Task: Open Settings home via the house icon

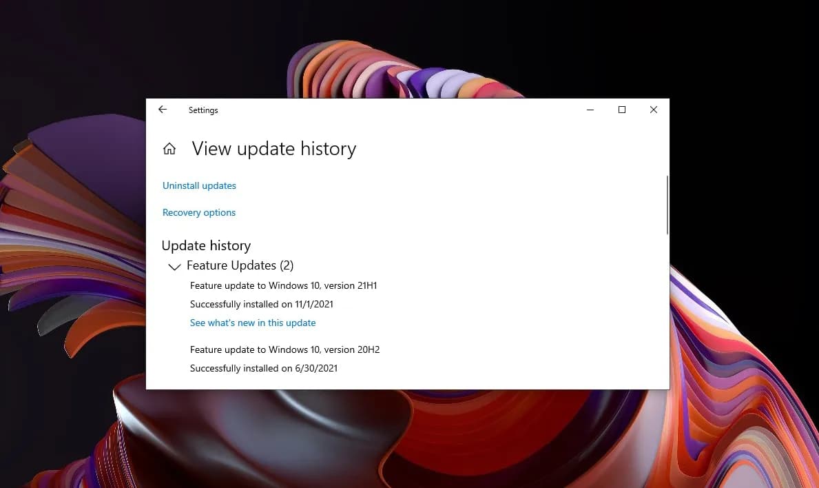Action: (x=169, y=149)
